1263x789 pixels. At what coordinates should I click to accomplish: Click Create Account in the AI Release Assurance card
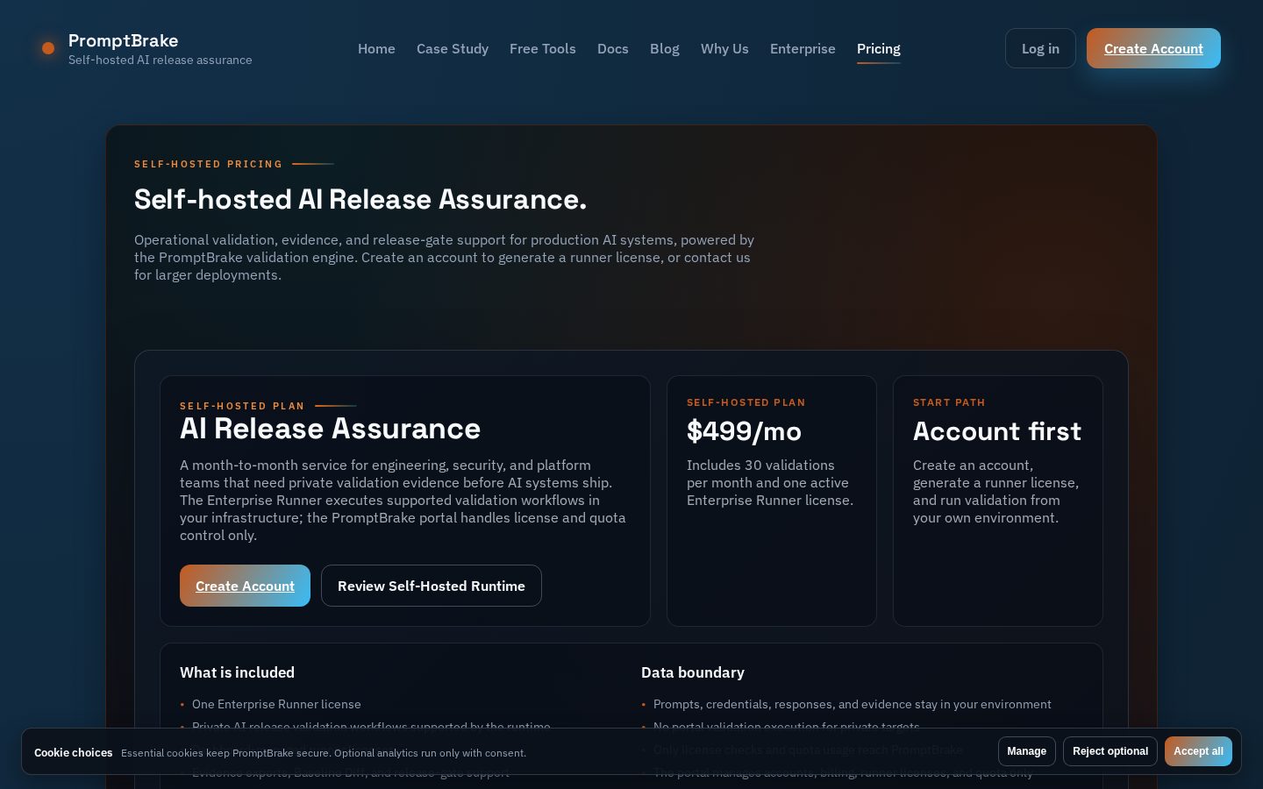pos(245,586)
